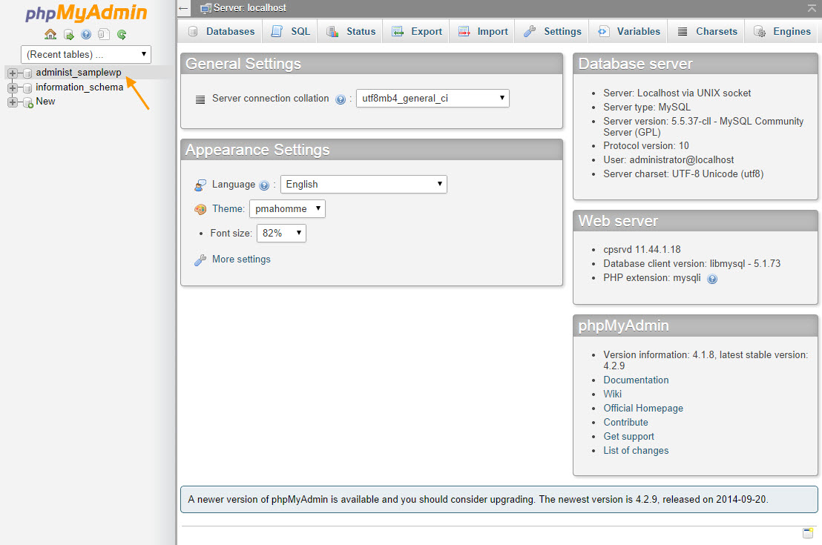
Task: Expand the information_schema tree node
Action: coord(13,88)
